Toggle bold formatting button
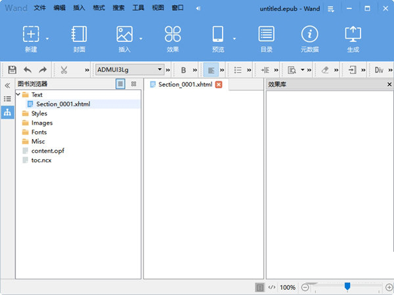The width and height of the screenshot is (394, 295). (x=183, y=69)
